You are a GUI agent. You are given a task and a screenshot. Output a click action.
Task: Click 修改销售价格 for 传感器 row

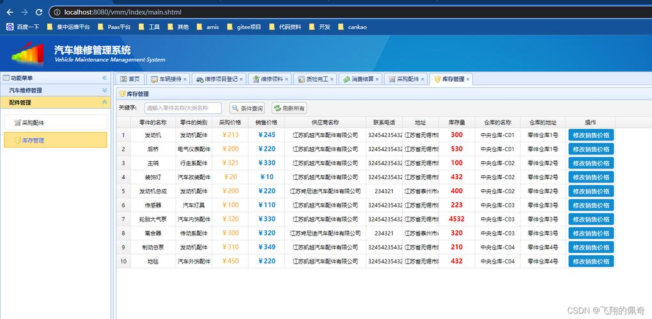point(591,205)
